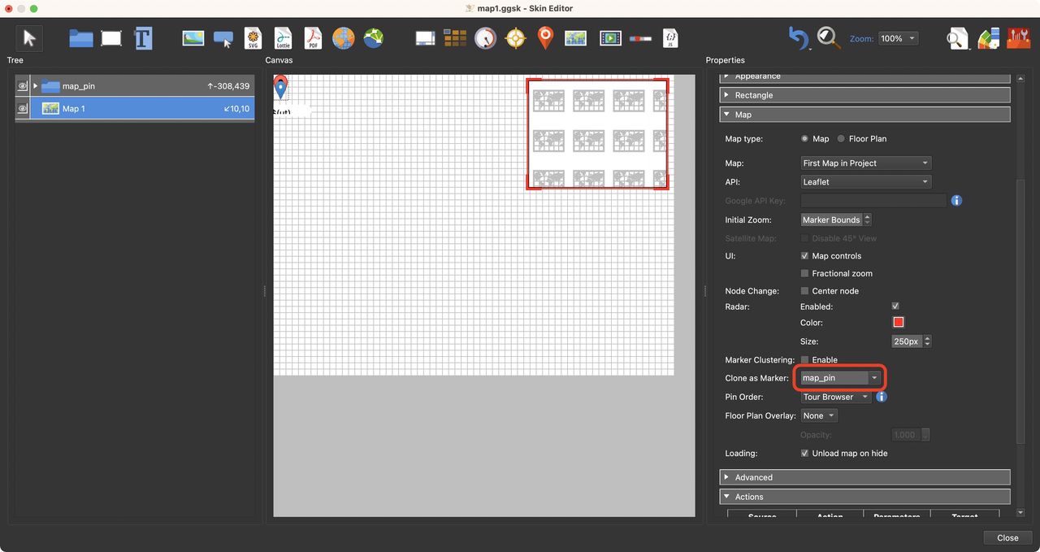Select the arrow selection tool

tap(27, 37)
